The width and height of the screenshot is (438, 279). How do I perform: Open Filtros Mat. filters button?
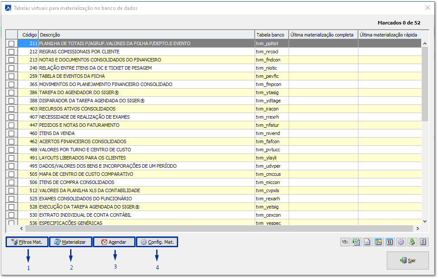(x=27, y=242)
